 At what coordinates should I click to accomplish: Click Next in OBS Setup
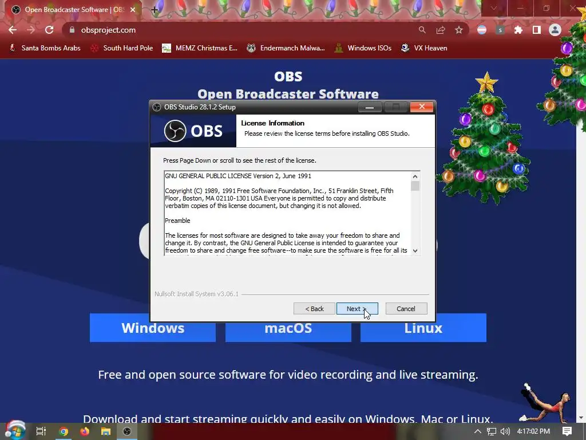click(x=357, y=309)
